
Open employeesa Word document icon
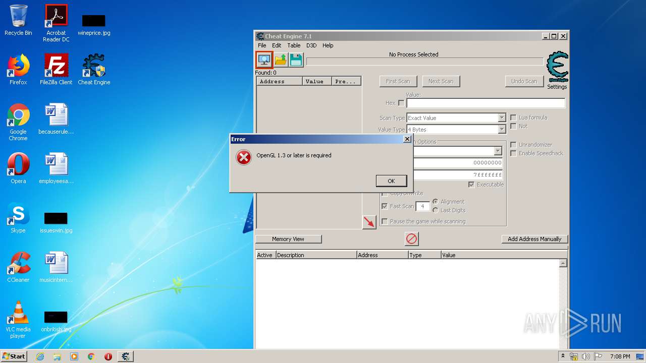pyautogui.click(x=56, y=168)
